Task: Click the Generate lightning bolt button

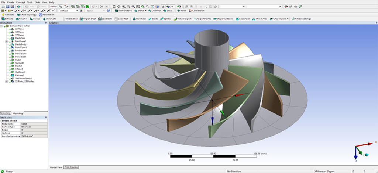Action: tap(7, 15)
